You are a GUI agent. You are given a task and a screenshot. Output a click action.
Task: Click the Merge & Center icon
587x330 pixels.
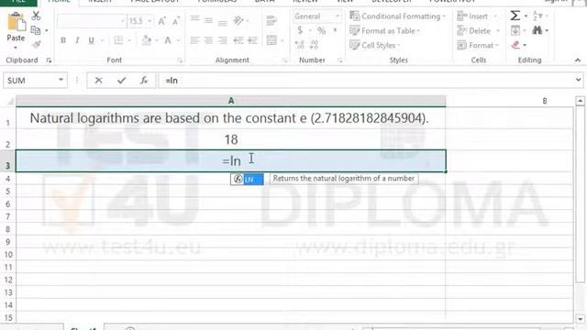pos(271,40)
